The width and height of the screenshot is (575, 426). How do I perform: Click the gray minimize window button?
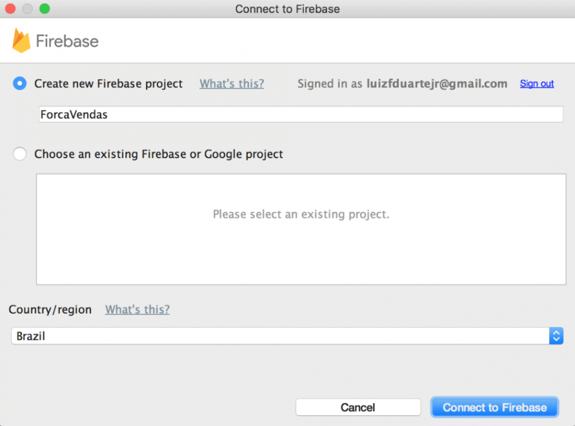point(28,8)
